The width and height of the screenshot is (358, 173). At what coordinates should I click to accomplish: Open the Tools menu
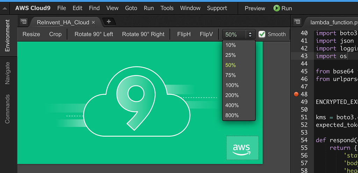point(167,8)
